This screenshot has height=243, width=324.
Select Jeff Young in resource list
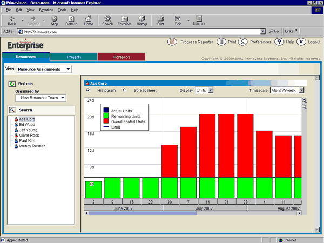(28, 130)
